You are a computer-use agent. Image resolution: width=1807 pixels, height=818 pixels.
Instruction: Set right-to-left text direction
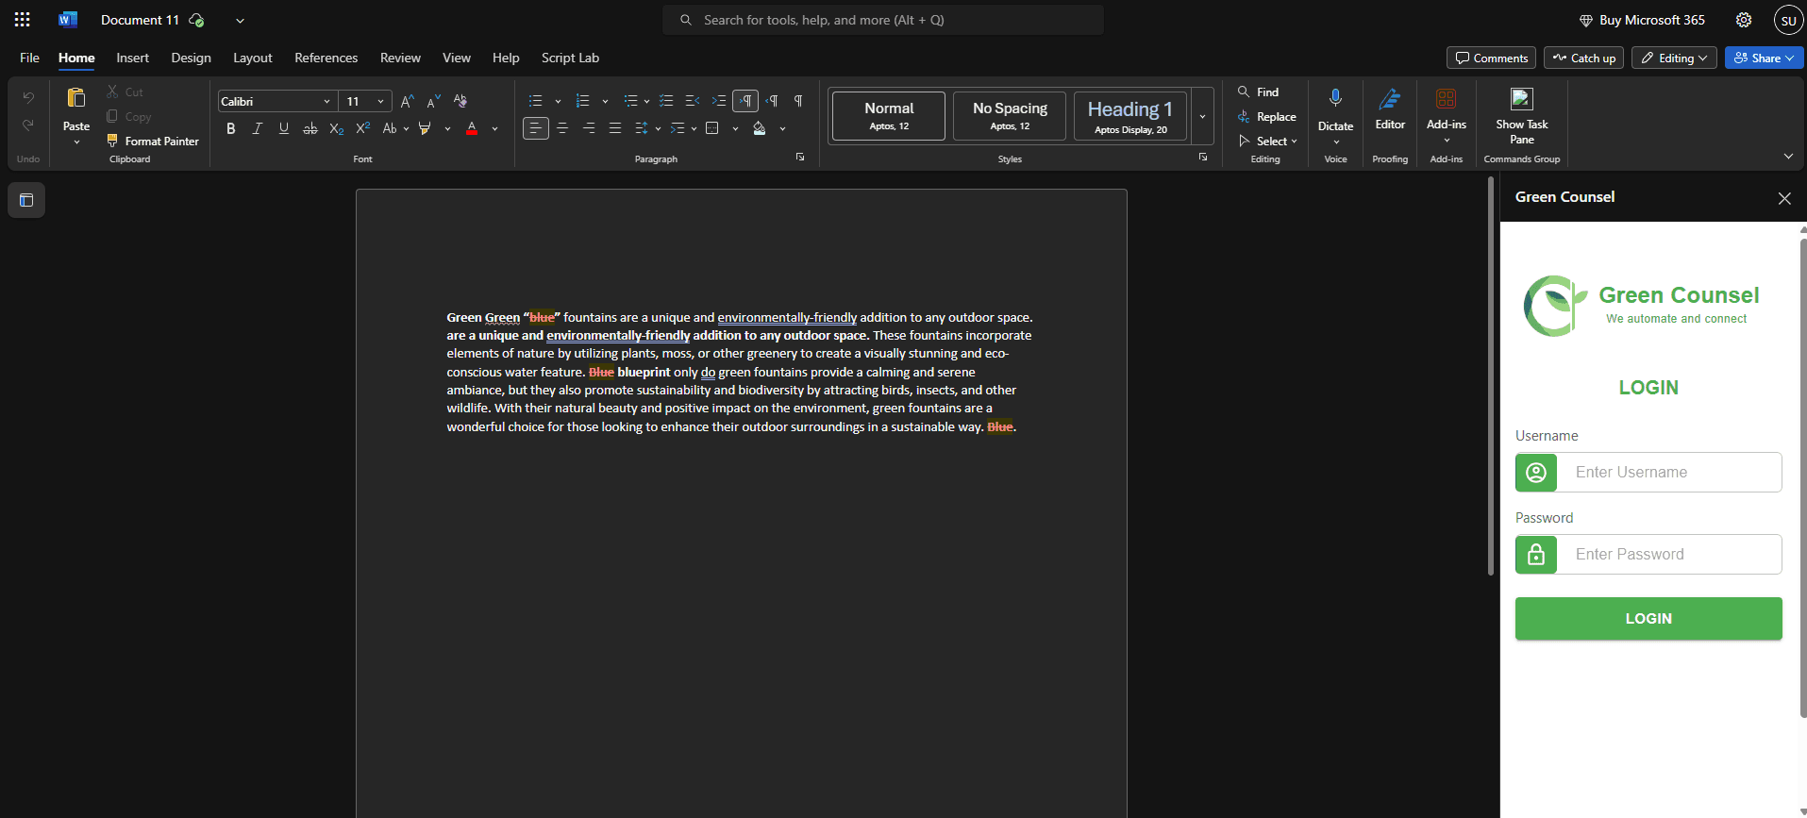click(772, 101)
